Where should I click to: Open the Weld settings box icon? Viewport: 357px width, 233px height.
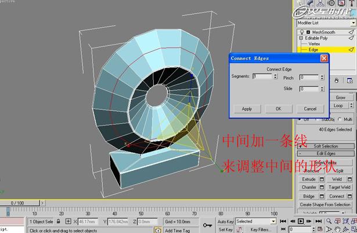[x=349, y=180]
